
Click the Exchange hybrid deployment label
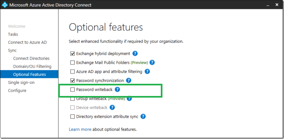tap(103, 54)
